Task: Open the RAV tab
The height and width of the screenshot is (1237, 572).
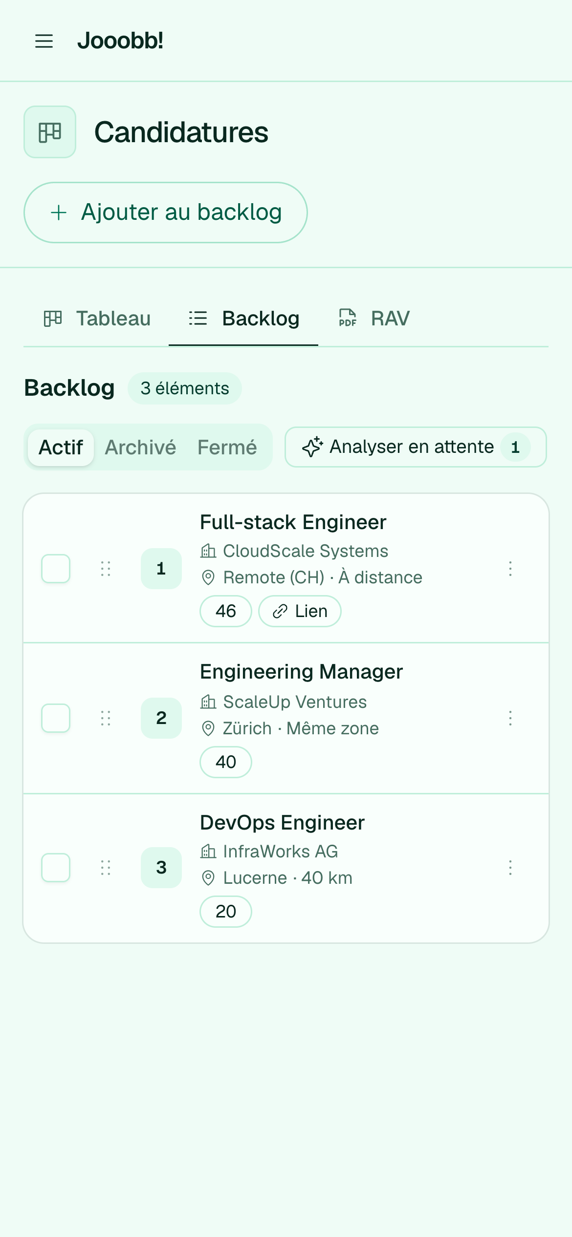Action: point(374,319)
